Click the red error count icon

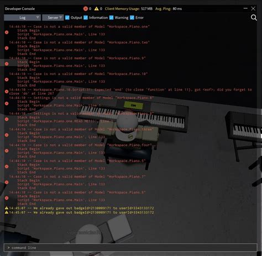pyautogui.click(x=86, y=9)
